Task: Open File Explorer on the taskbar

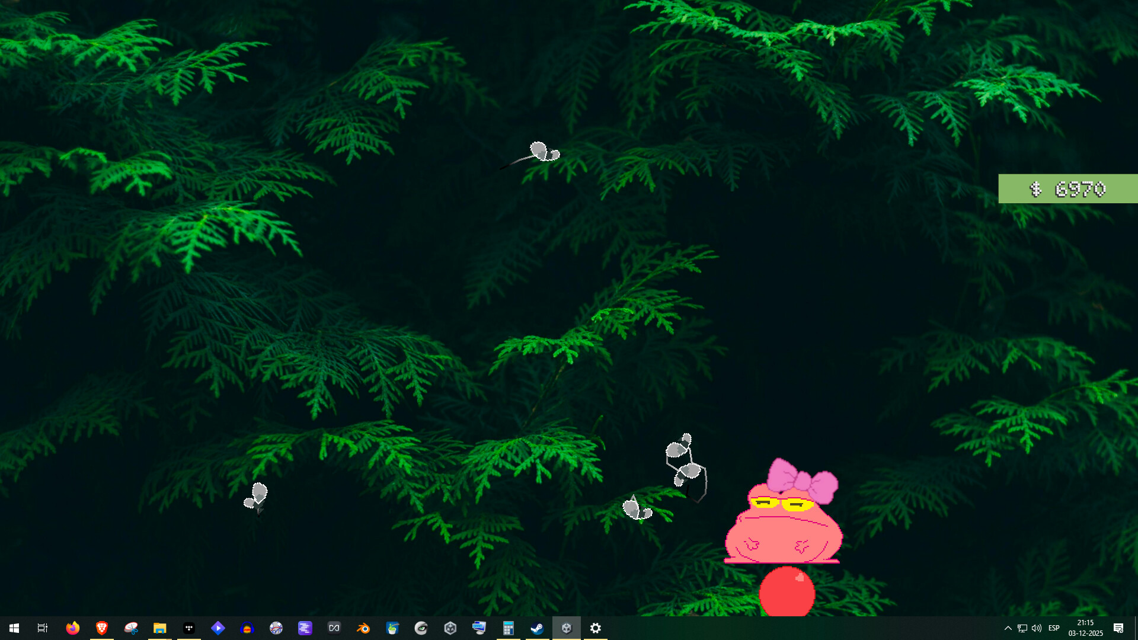Action: (159, 628)
